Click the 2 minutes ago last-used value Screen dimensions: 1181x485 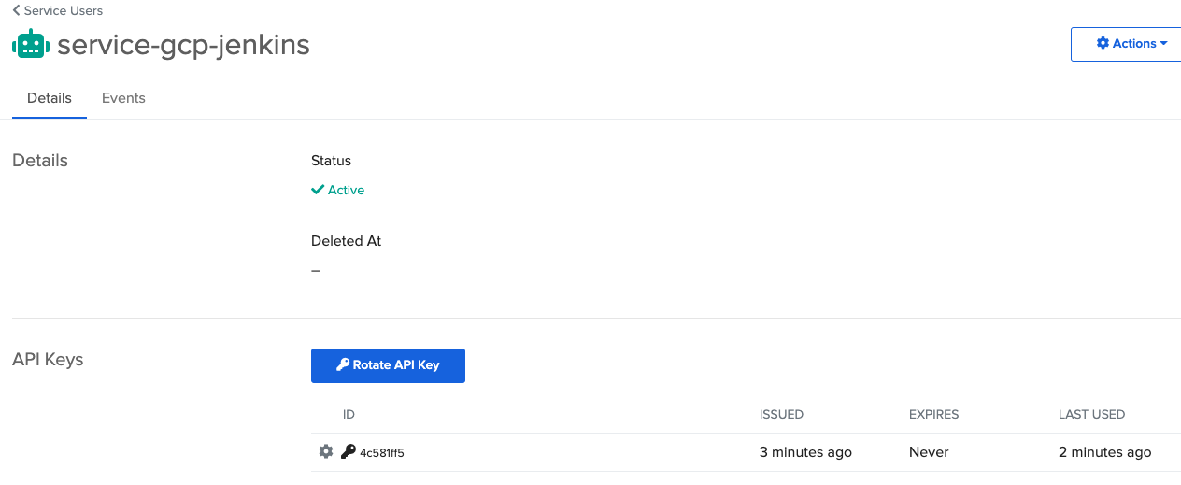tap(1104, 452)
